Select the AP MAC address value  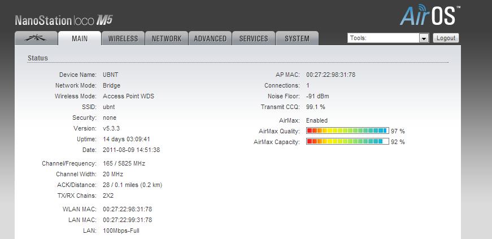point(330,75)
